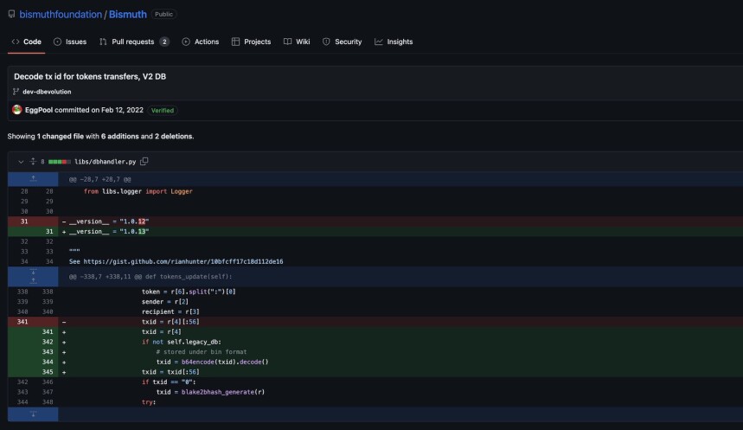Screen dimensions: 743x430
Task: Click the Public visibility badge
Action: coord(163,14)
